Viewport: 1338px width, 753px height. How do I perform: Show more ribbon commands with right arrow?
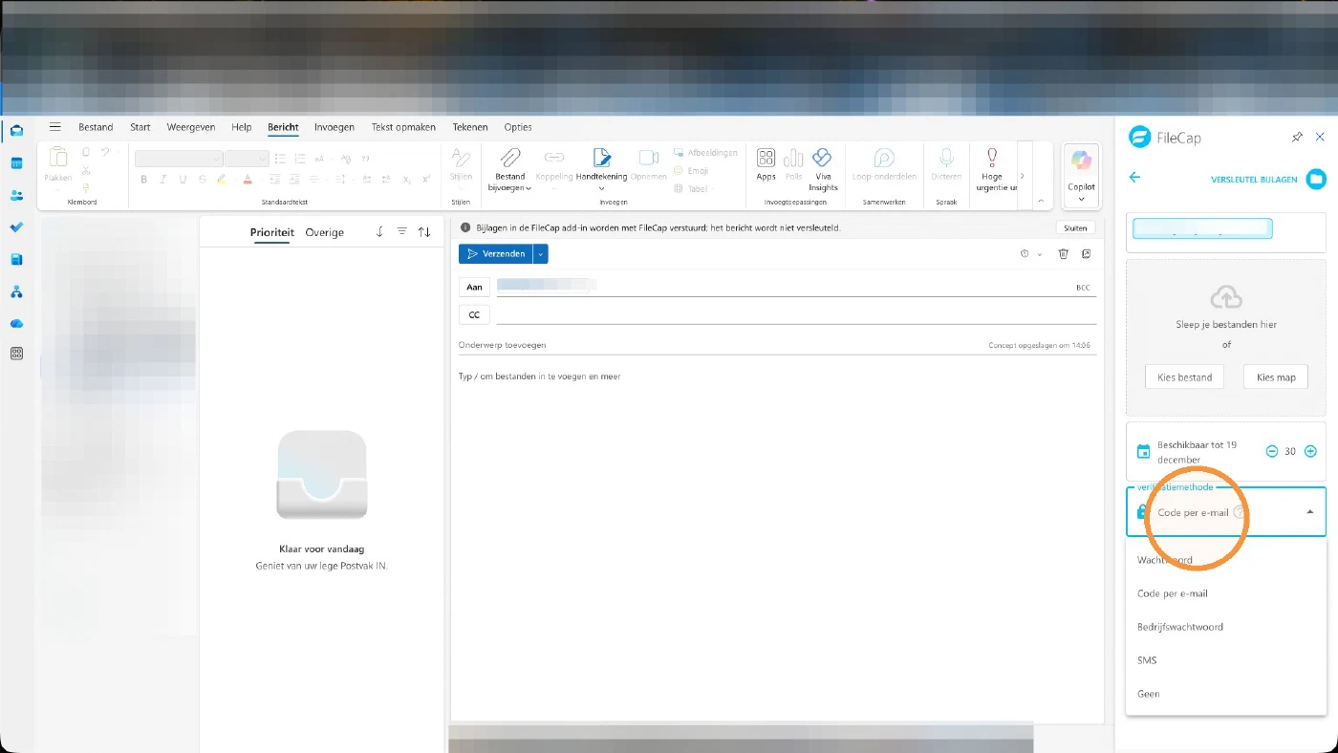tap(1023, 176)
